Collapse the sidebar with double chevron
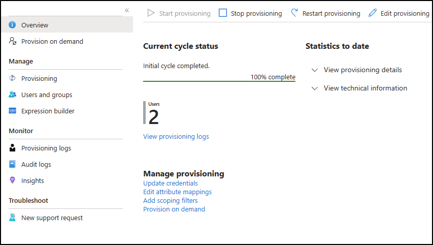 click(126, 10)
